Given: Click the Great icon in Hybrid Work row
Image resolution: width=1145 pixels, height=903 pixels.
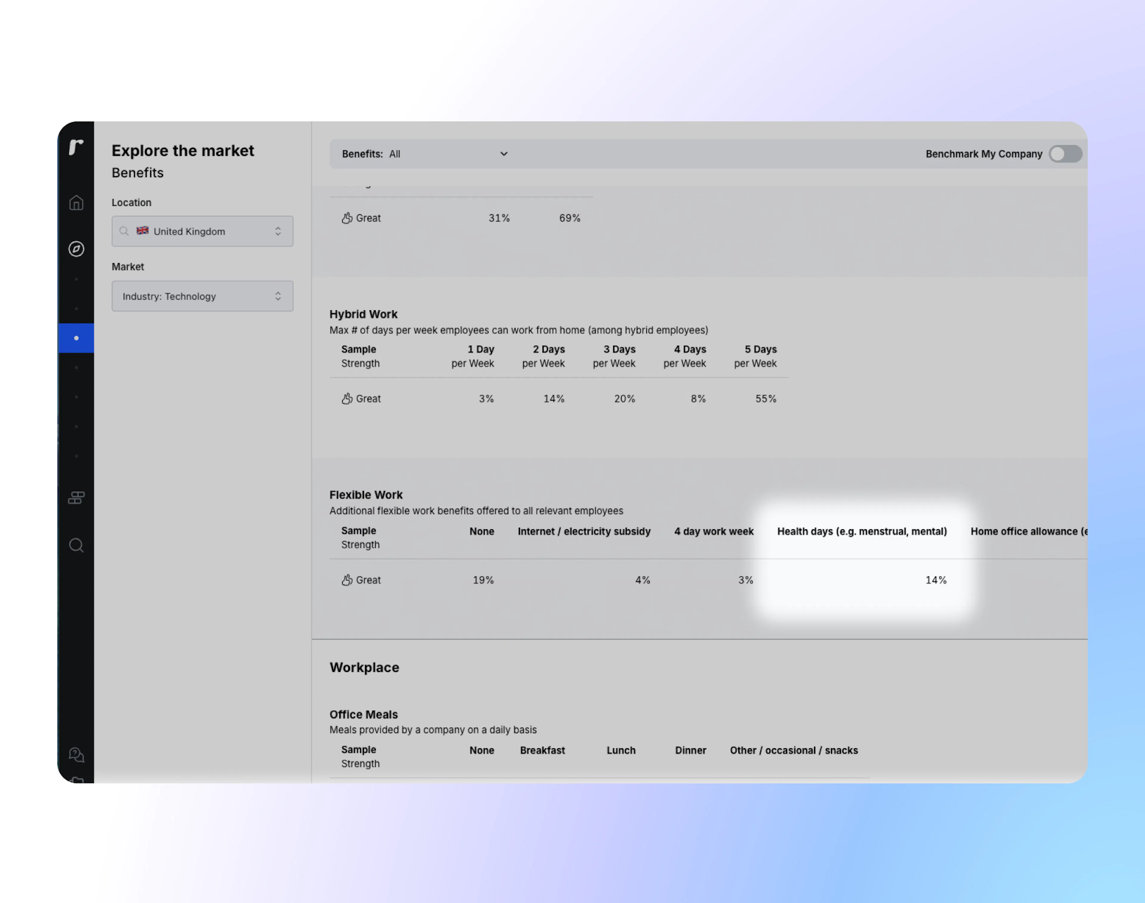Looking at the screenshot, I should 347,399.
